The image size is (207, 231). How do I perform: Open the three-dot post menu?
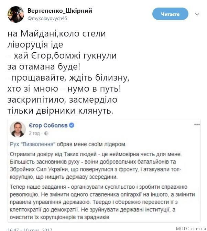click(197, 125)
